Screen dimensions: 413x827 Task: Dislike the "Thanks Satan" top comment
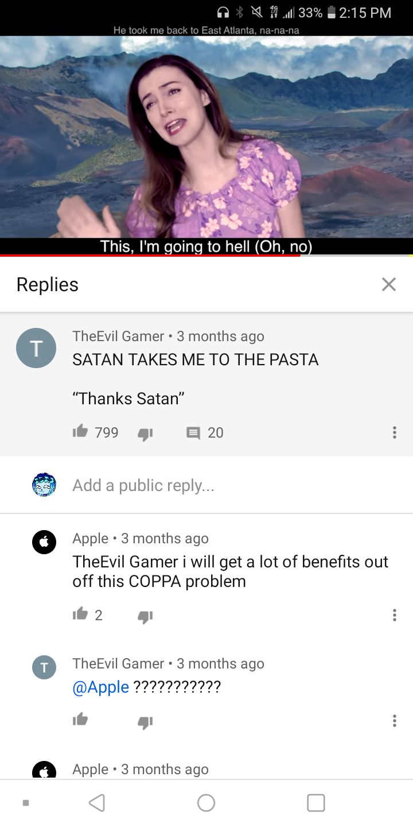click(x=145, y=435)
